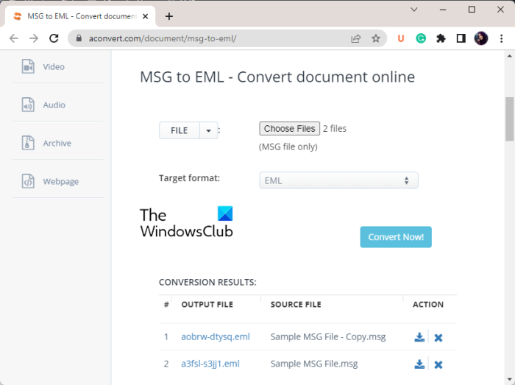Open the tab search chevron
Image resolution: width=515 pixels, height=385 pixels.
pyautogui.click(x=414, y=10)
